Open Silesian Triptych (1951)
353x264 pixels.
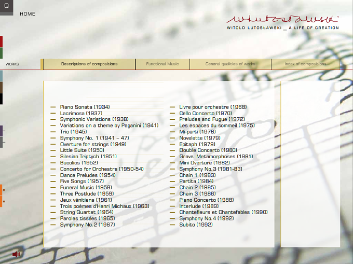pyautogui.click(x=88, y=157)
